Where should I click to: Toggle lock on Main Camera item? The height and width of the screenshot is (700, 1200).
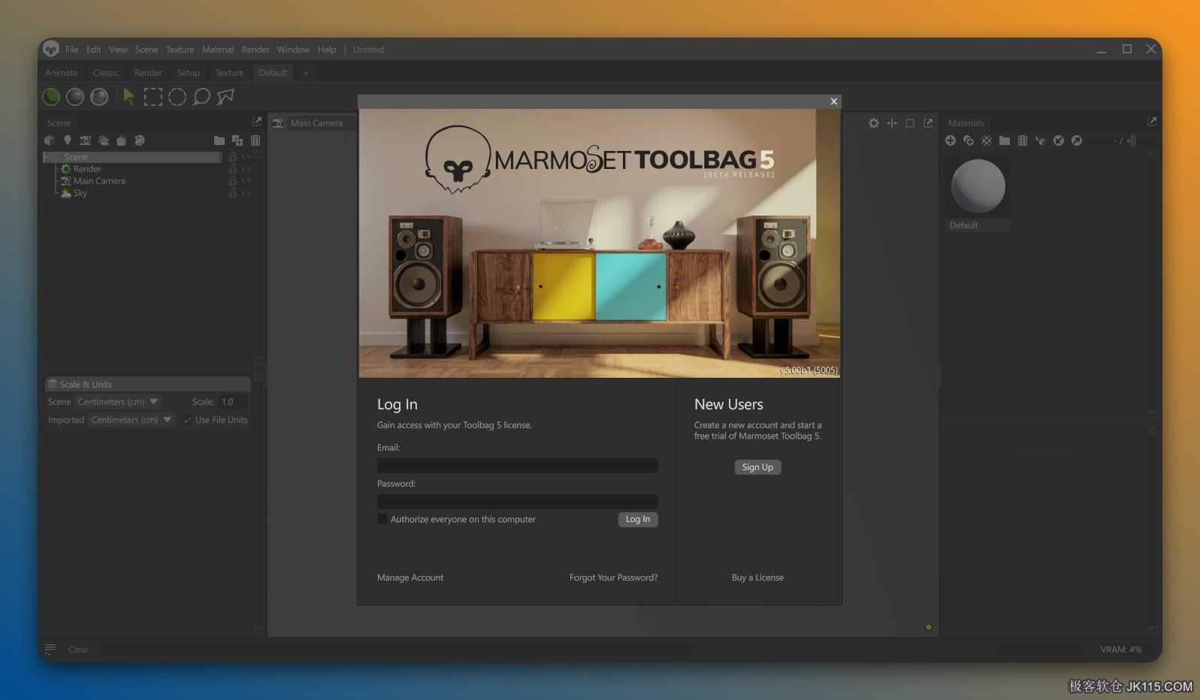pos(233,181)
